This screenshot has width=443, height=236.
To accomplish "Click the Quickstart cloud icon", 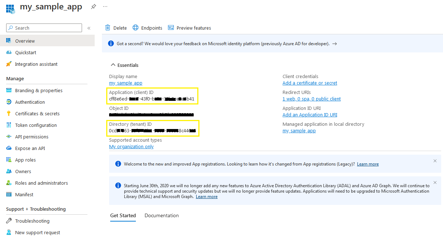I will pos(9,52).
